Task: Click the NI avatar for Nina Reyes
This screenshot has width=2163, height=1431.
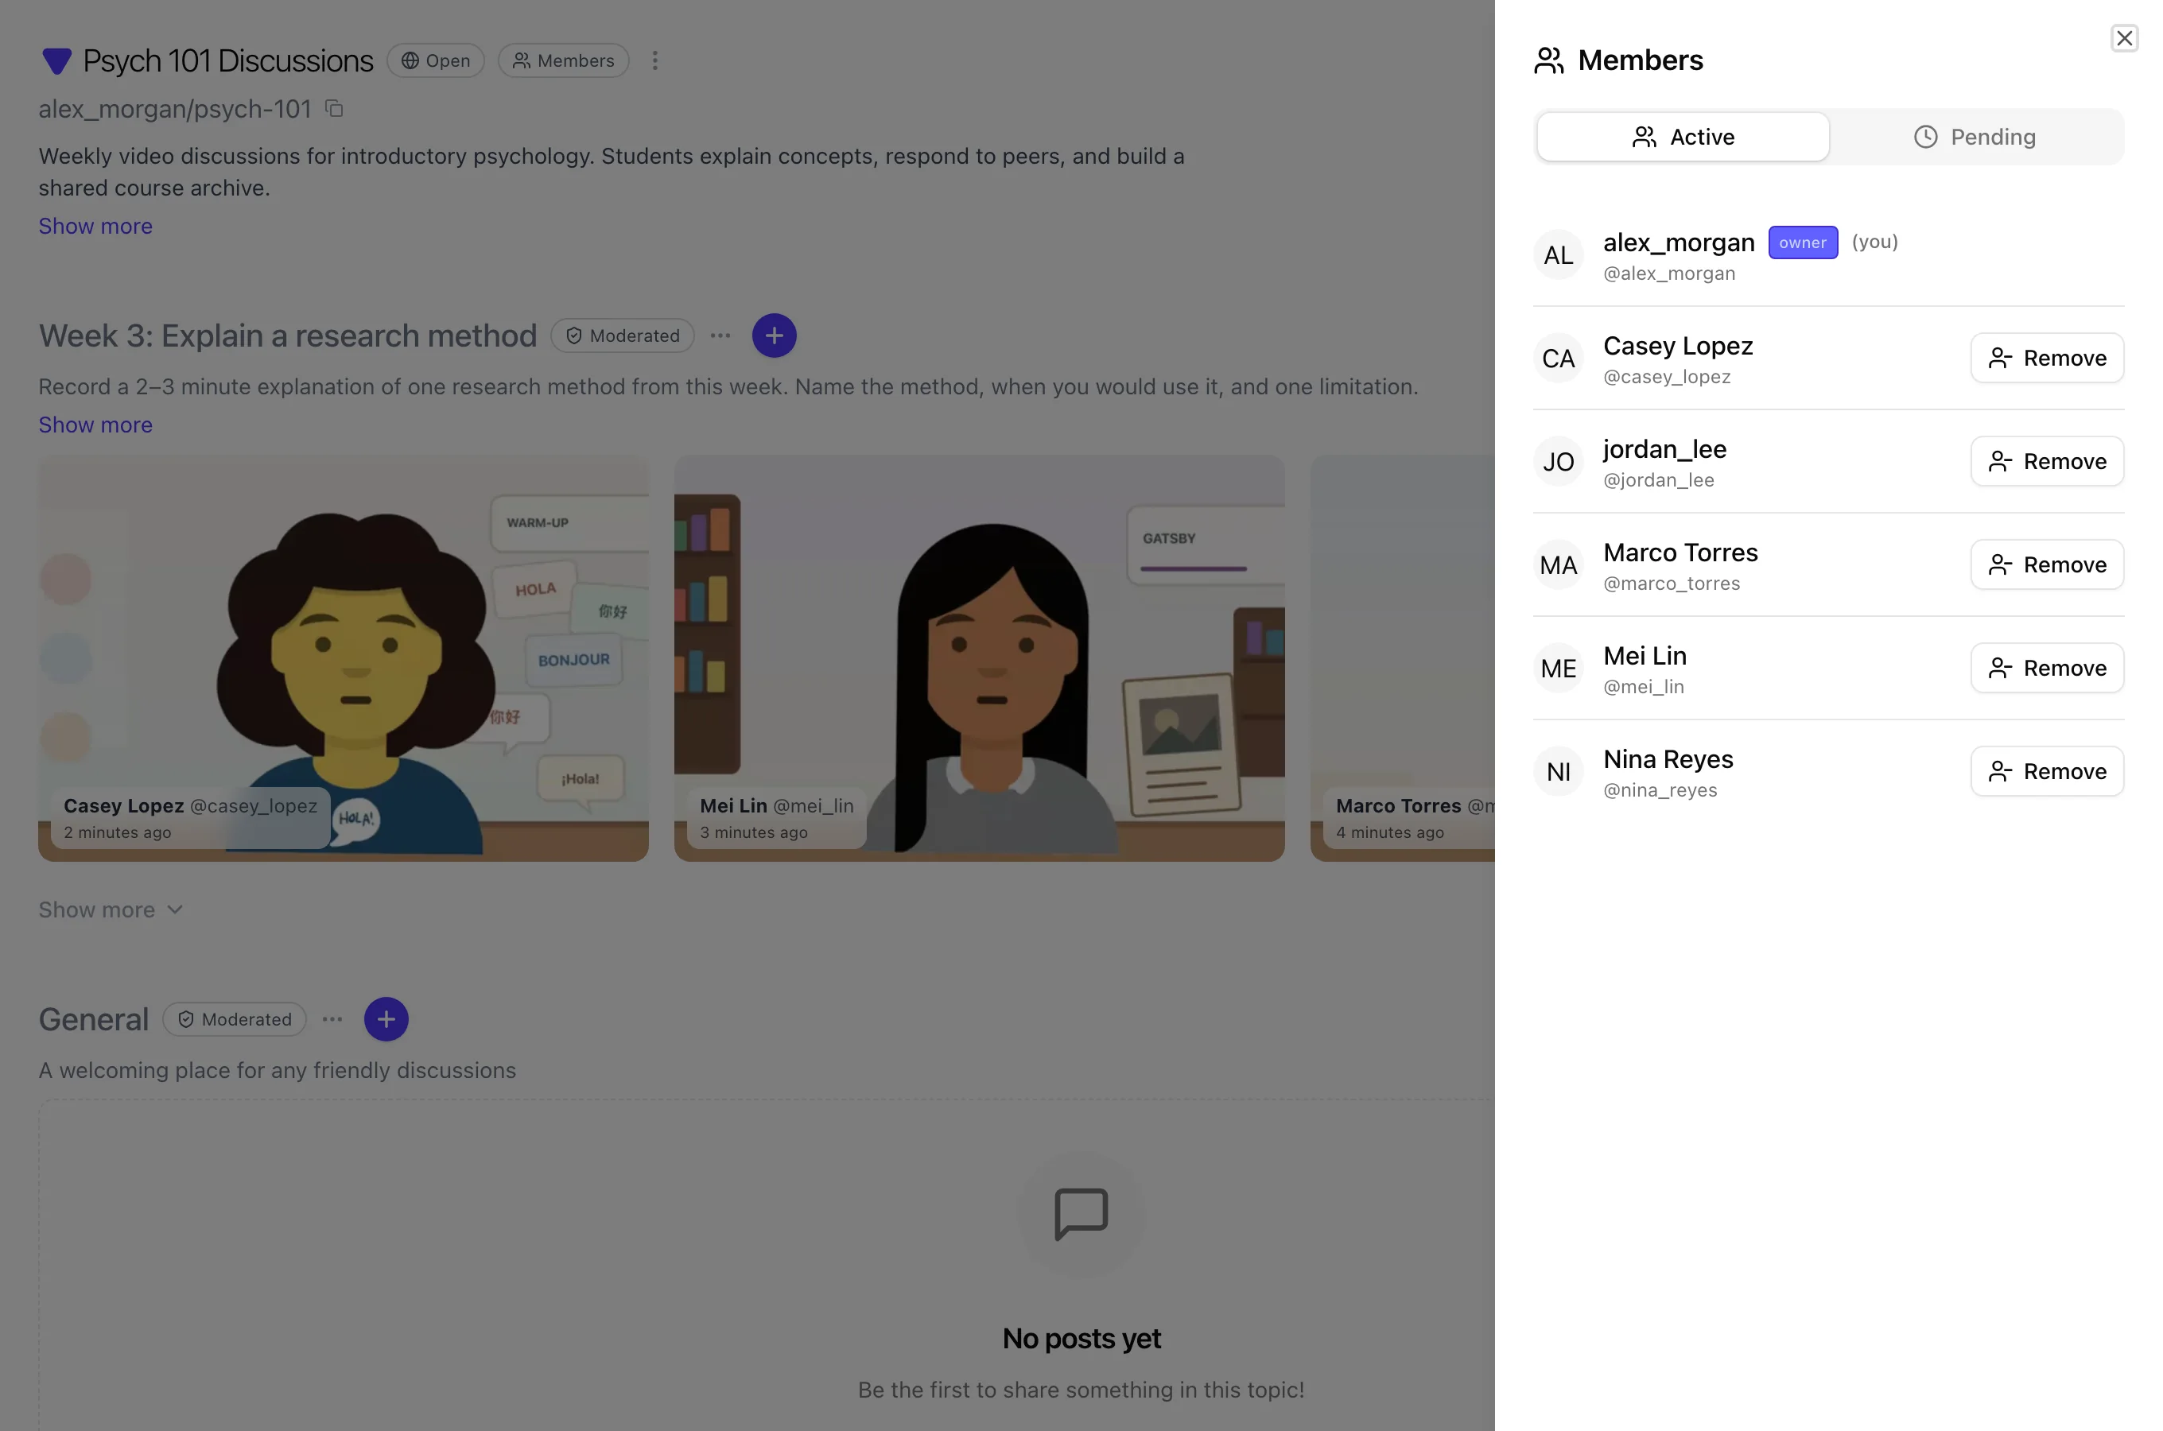Action: tap(1558, 771)
